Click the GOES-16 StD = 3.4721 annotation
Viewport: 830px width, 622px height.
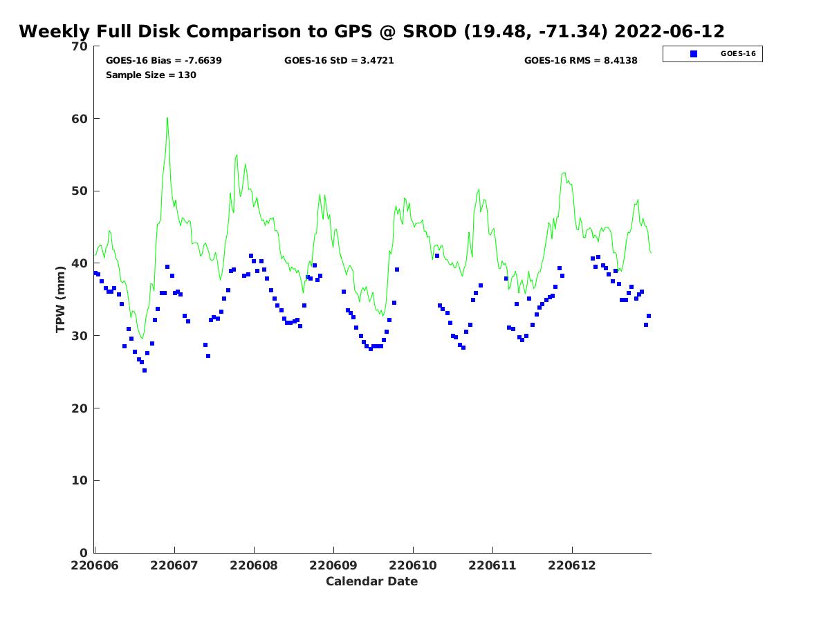tap(339, 61)
